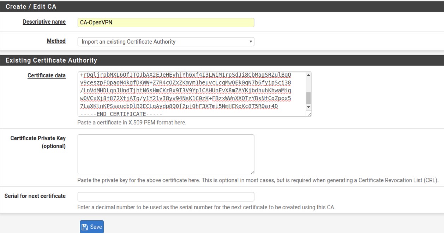444x234 pixels.
Task: Click the Existing Certificate Authority section header
Action: 52,60
